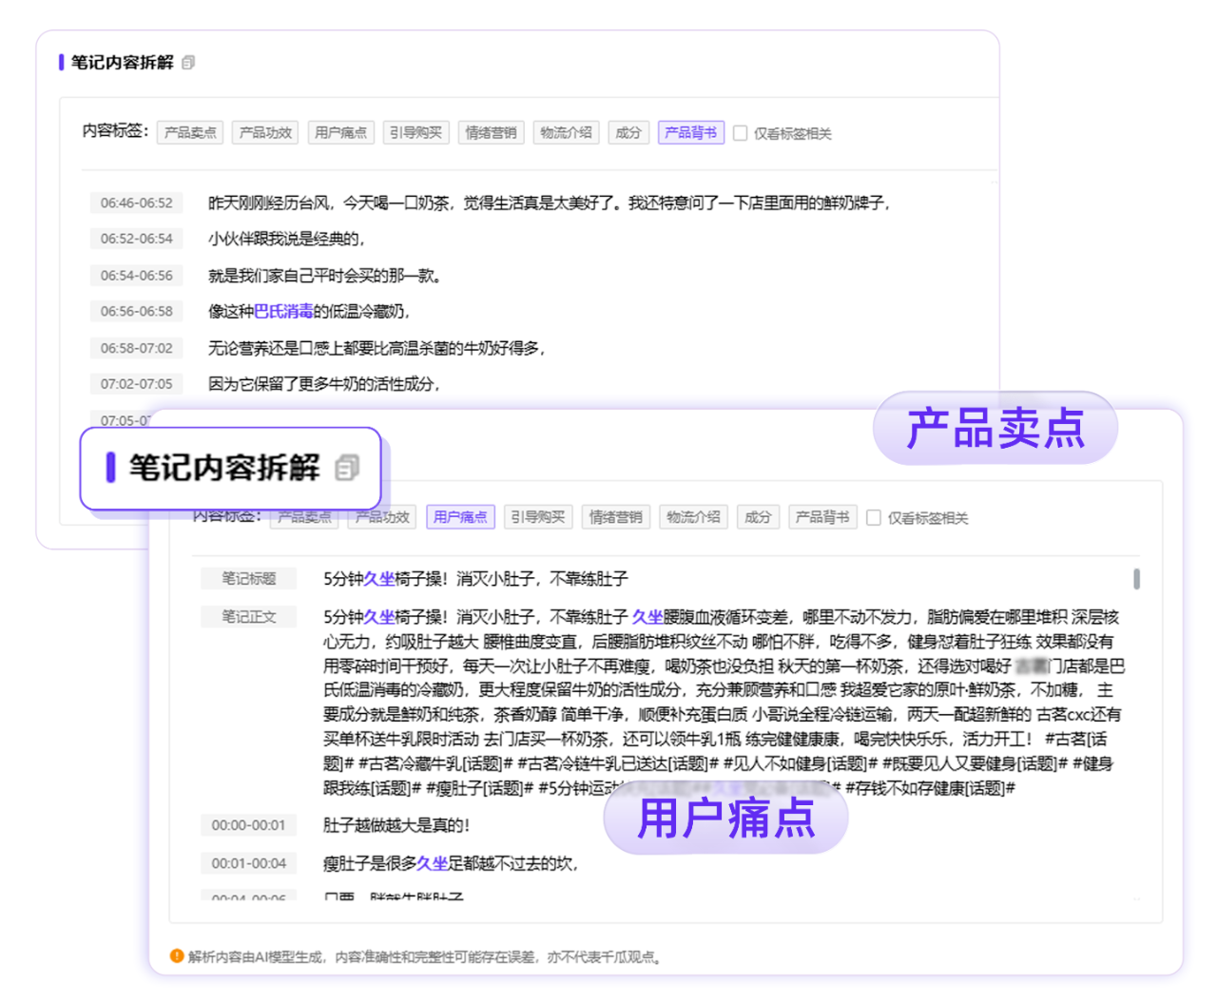This screenshot has height=1002, width=1217.
Task: Click copy icon beside top 笔记内容拆解 header
Action: pos(188,63)
